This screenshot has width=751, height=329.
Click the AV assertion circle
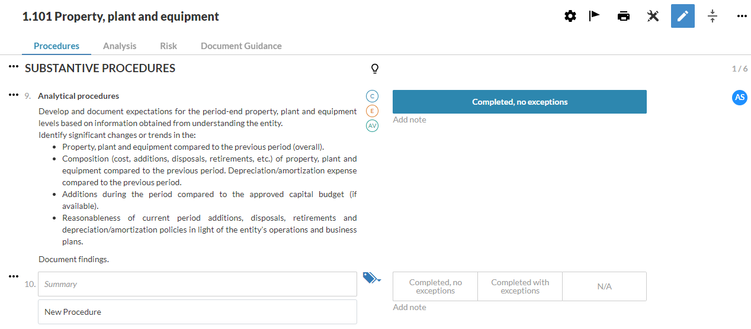pos(373,125)
